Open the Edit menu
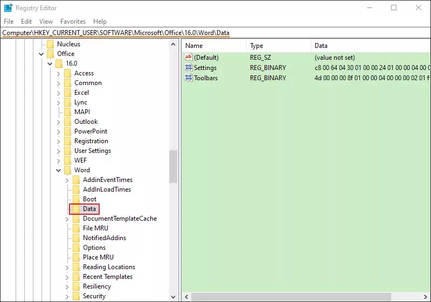Screen dimensions: 431x302 26,22
